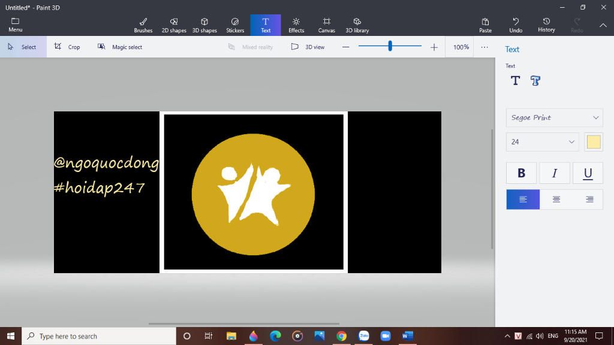
Task: Activate Magic select
Action: pyautogui.click(x=120, y=47)
